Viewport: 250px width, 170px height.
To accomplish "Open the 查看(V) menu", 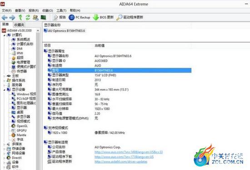I will tap(20, 10).
